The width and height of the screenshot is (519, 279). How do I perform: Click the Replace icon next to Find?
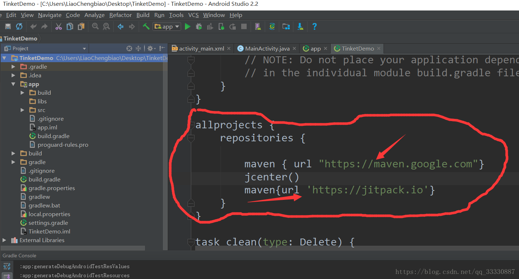point(106,26)
